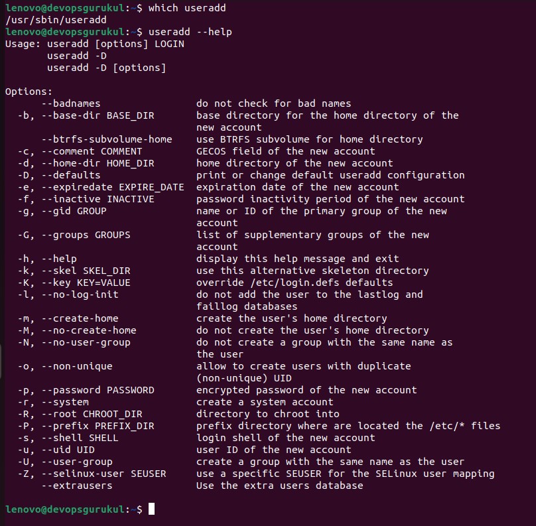Click the '--base-dir BASE_DIR' option
The width and height of the screenshot is (536, 526).
click(98, 115)
